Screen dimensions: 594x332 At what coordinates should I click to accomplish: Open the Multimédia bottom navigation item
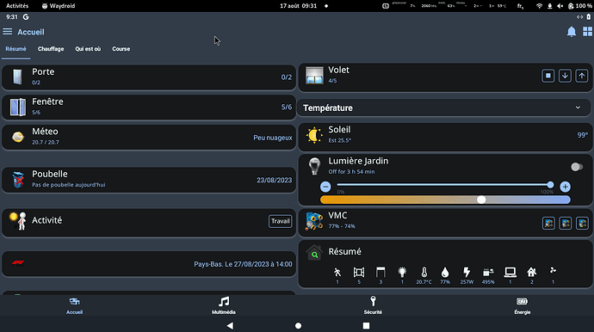point(224,305)
